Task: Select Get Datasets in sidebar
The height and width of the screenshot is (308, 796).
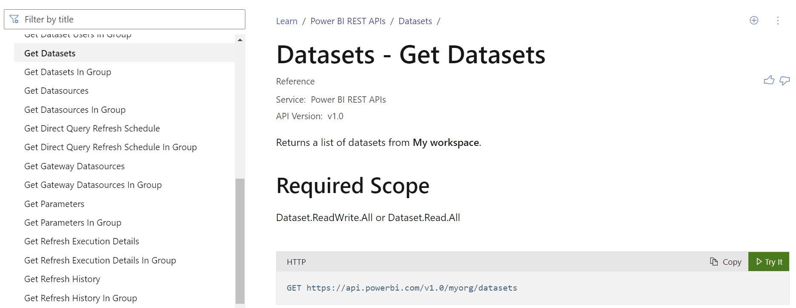Action: coord(124,53)
